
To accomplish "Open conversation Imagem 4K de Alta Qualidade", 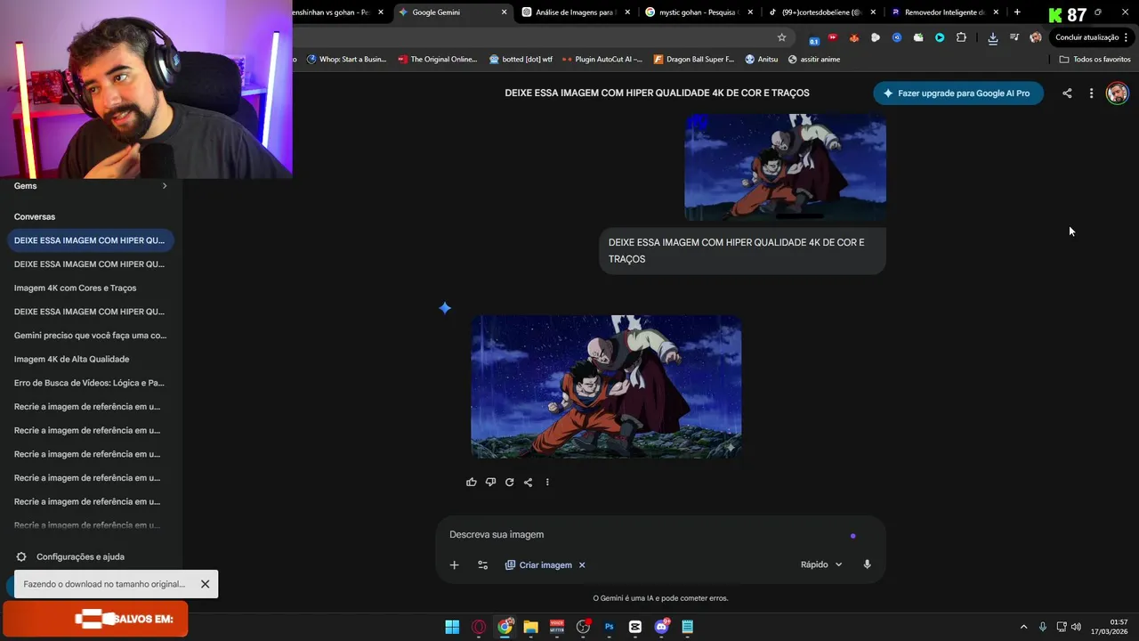I will point(89,359).
